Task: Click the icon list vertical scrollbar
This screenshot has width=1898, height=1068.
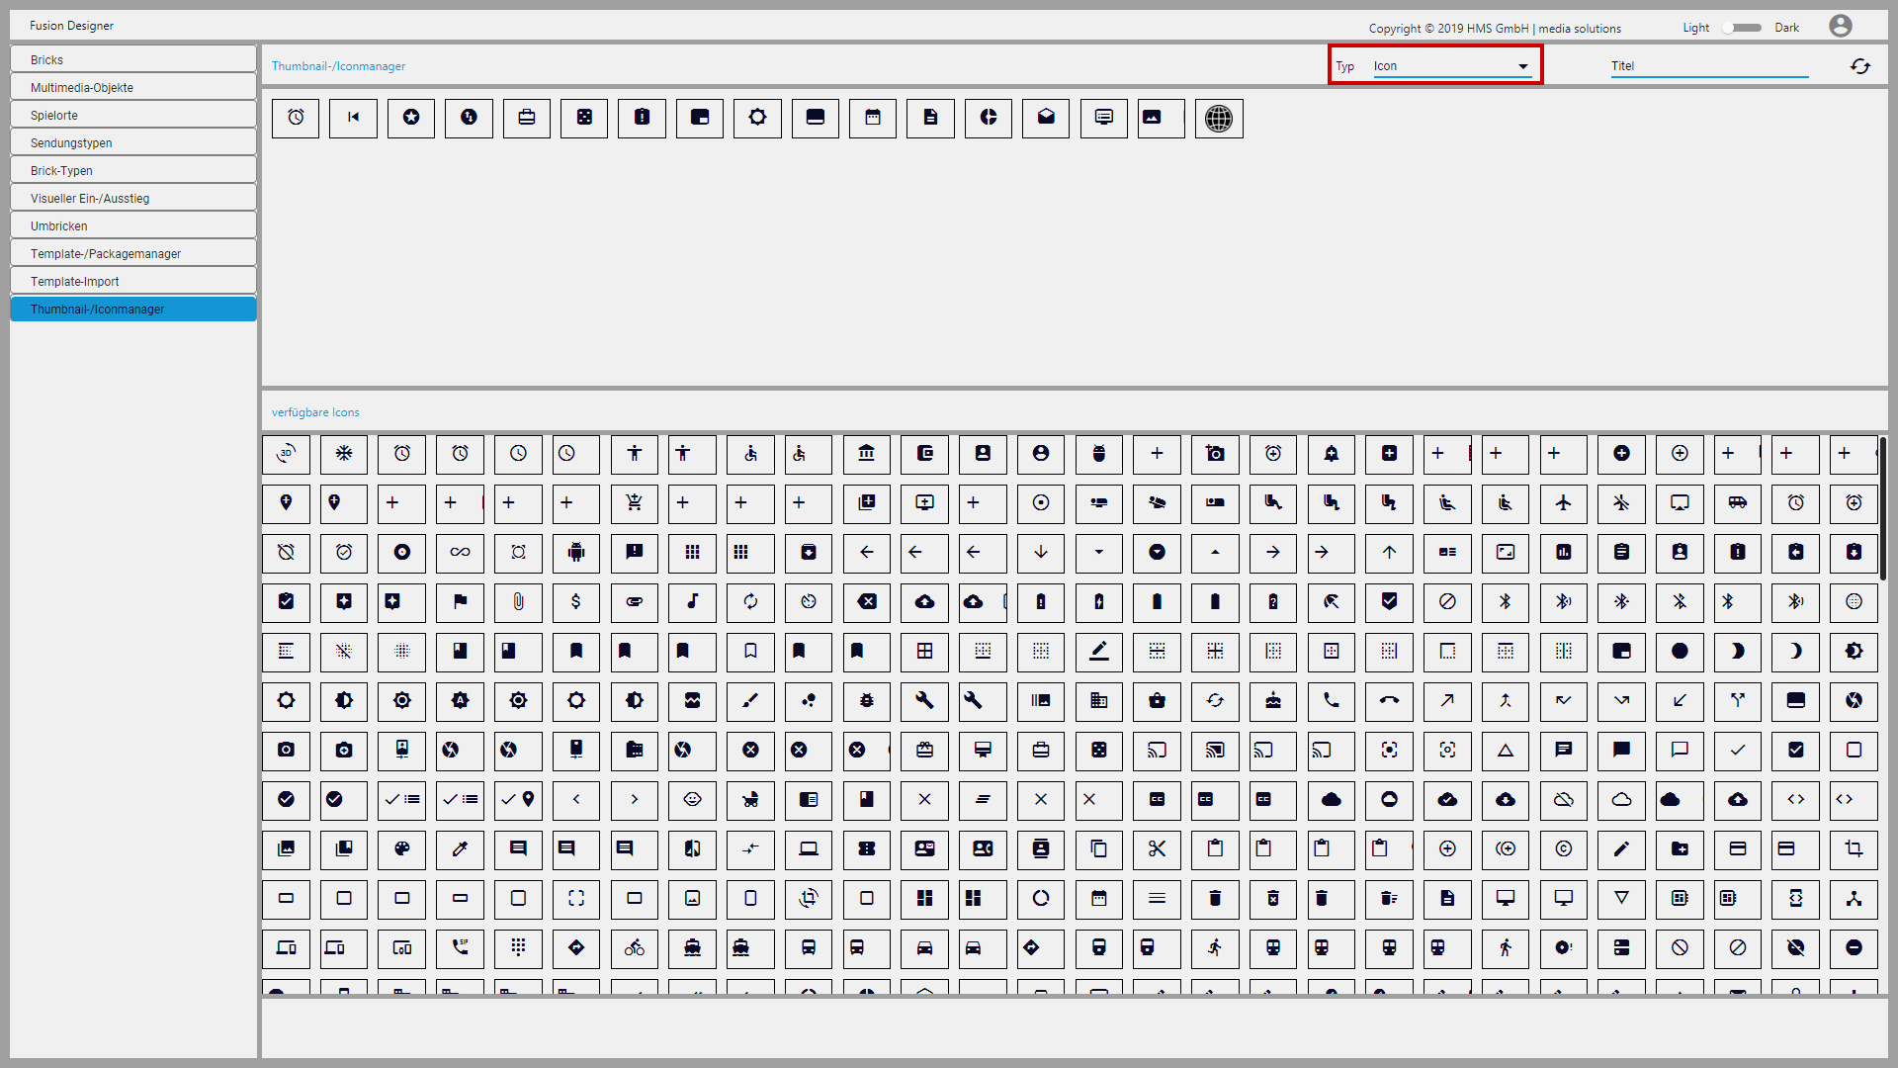Action: point(1882,509)
